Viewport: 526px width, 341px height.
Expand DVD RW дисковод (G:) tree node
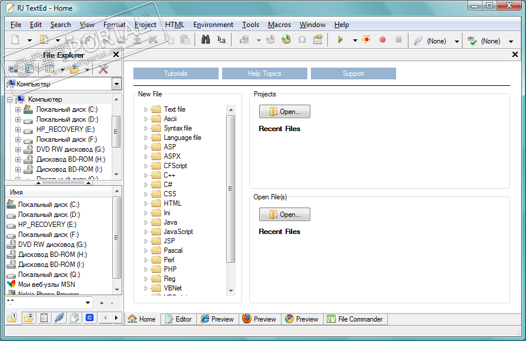pos(18,149)
